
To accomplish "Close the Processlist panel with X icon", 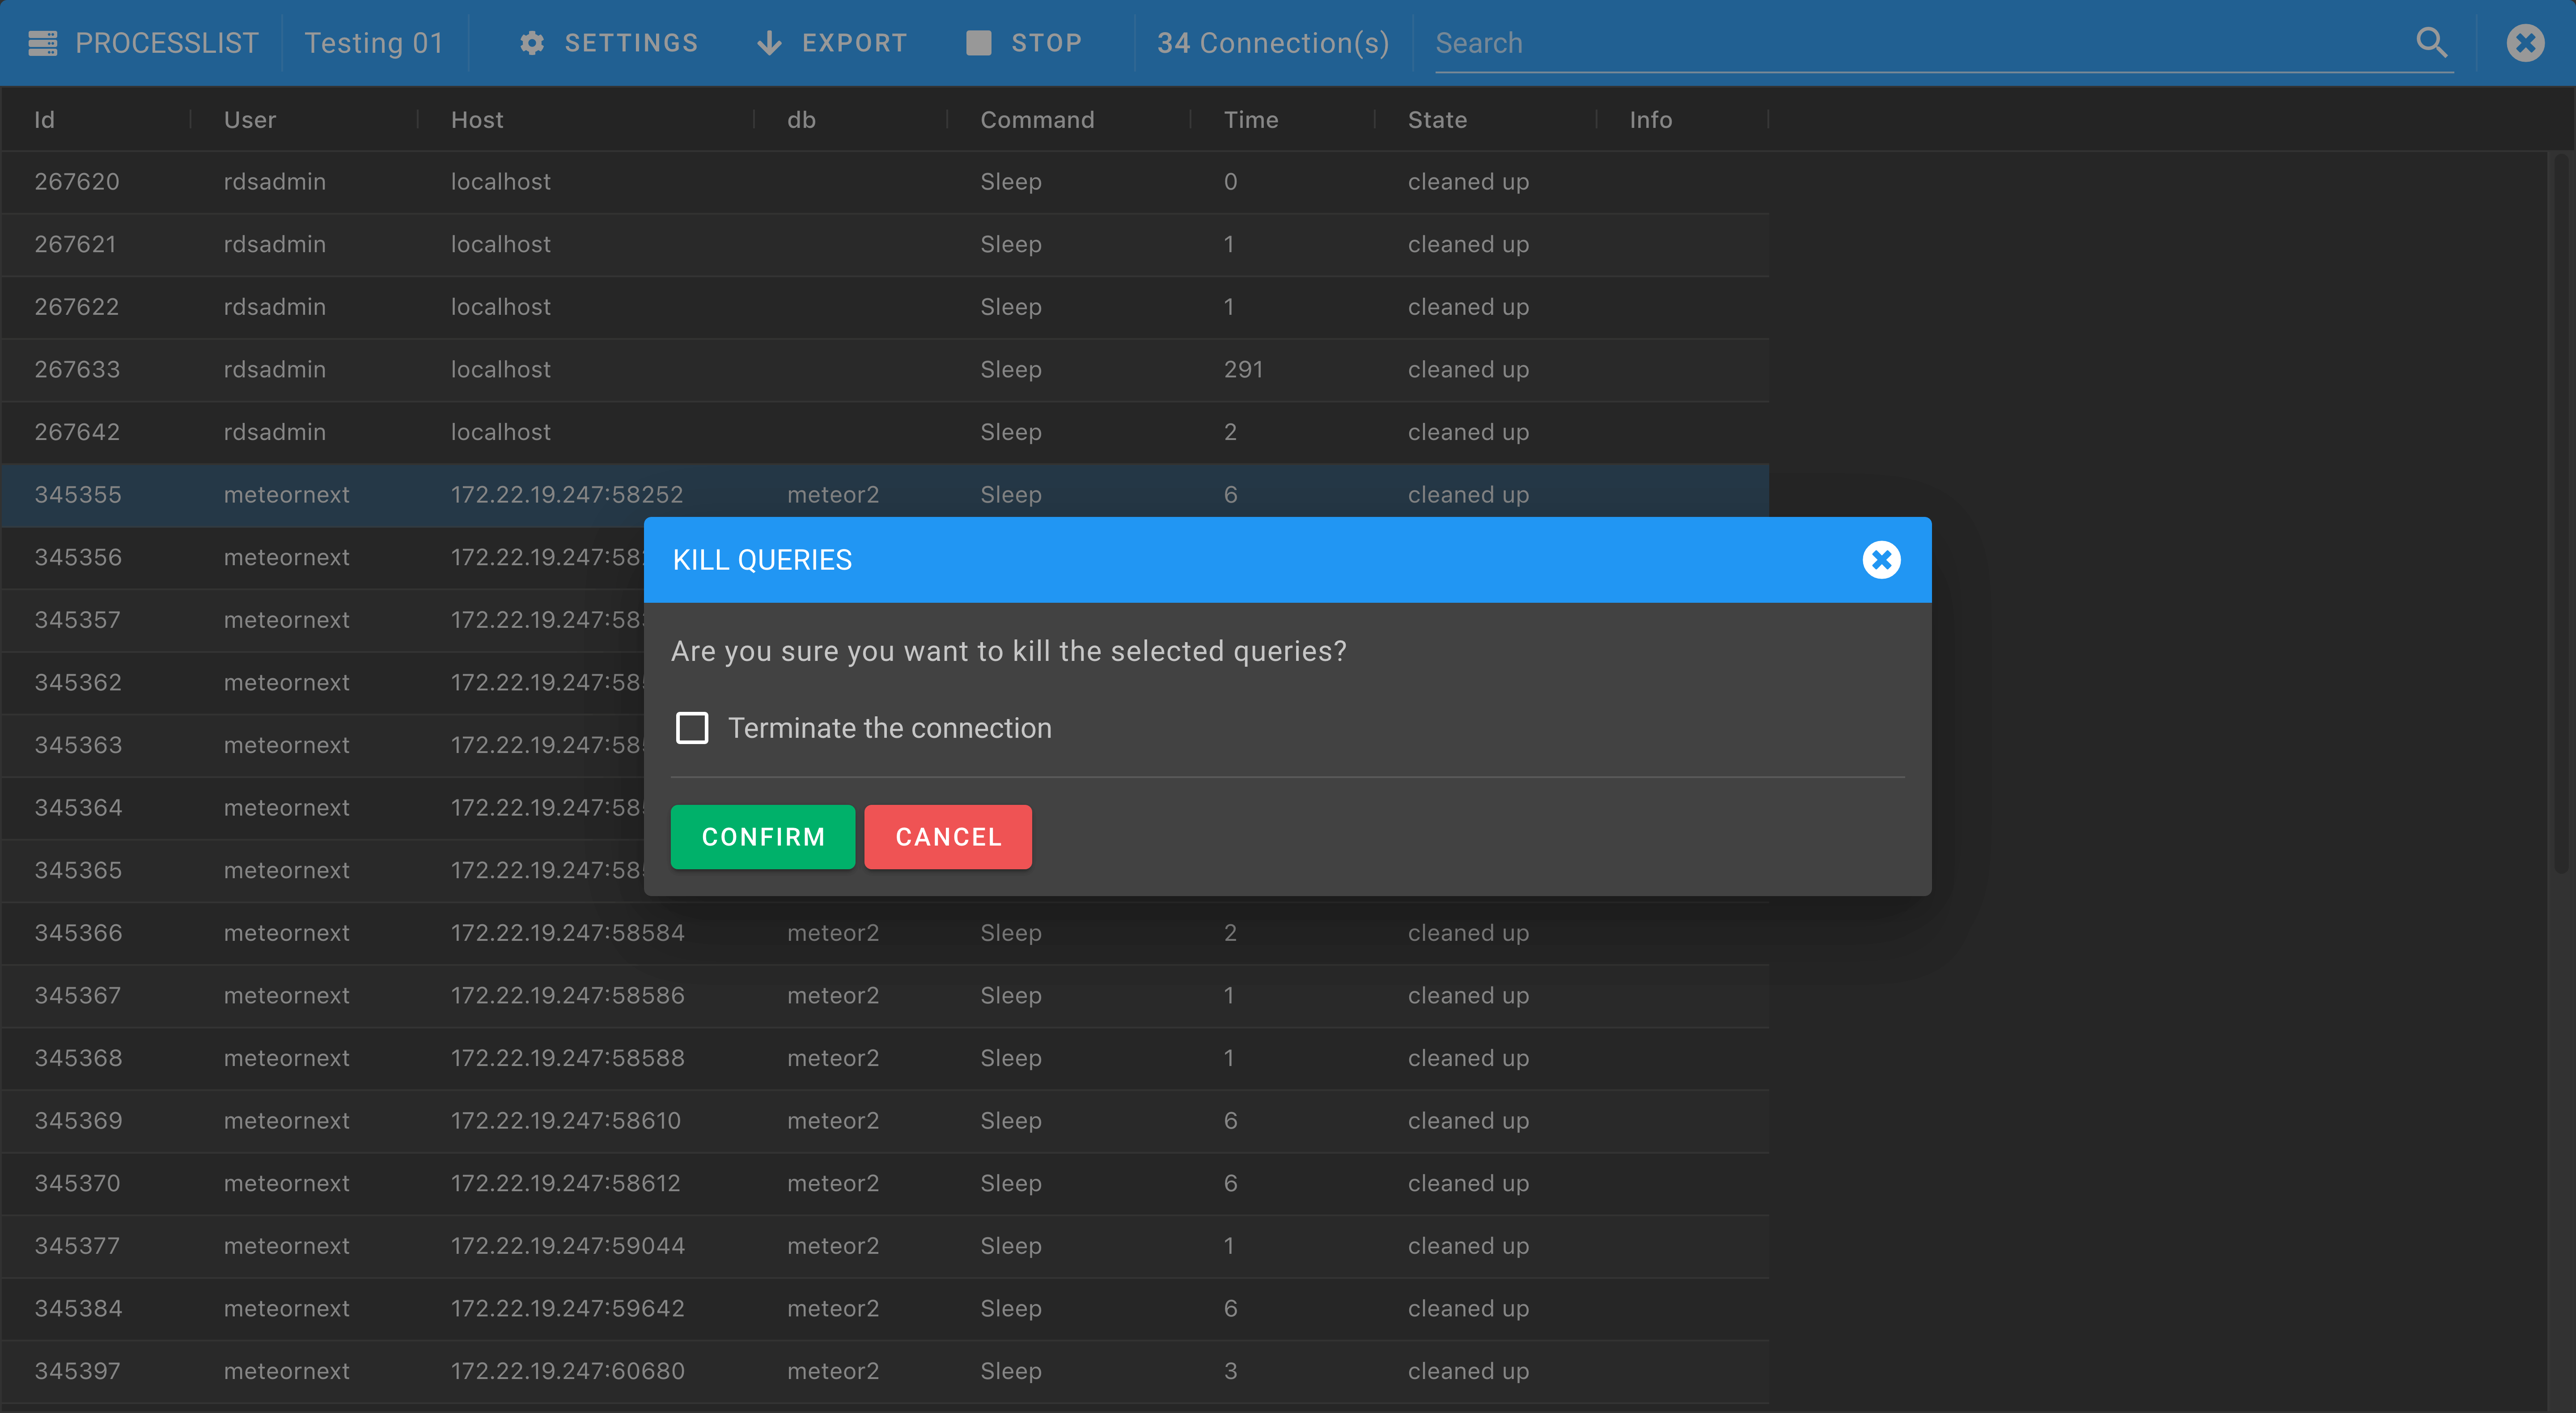I will click(2525, 43).
